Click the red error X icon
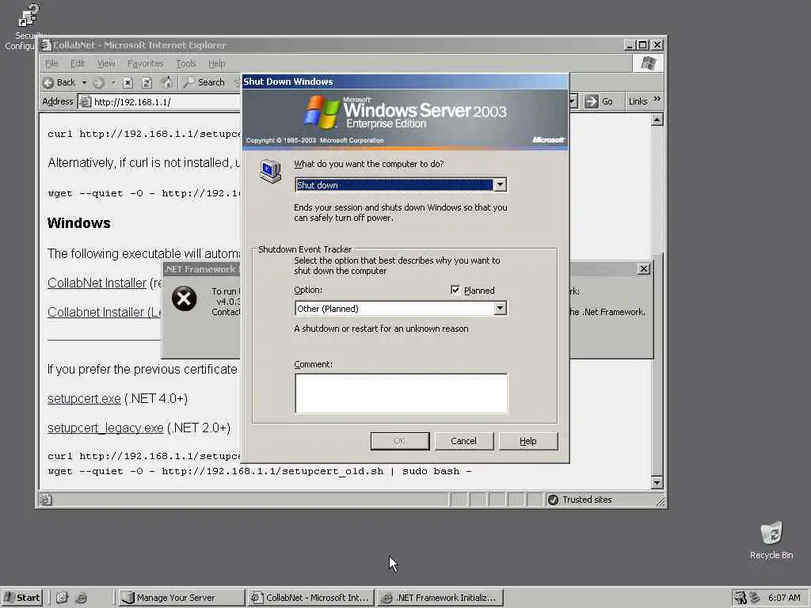This screenshot has height=608, width=811. tap(184, 298)
